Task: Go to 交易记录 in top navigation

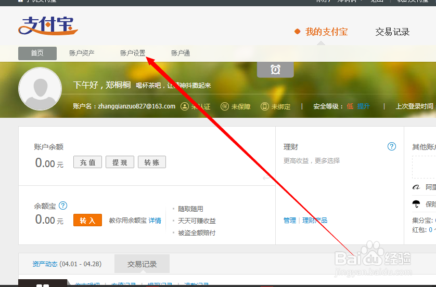Action: tap(392, 32)
